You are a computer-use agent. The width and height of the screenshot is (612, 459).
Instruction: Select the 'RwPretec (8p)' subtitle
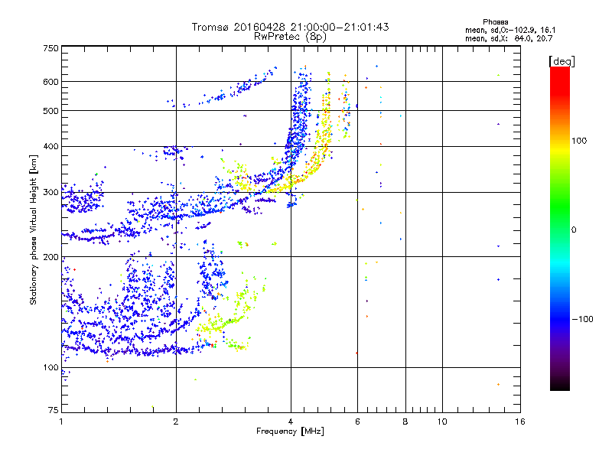(290, 37)
